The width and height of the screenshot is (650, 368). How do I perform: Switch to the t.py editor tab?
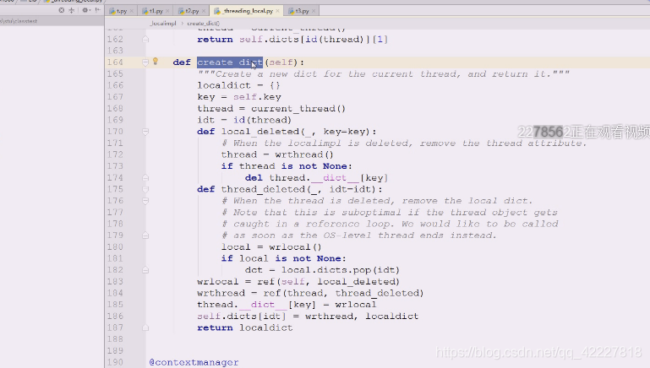coord(121,11)
